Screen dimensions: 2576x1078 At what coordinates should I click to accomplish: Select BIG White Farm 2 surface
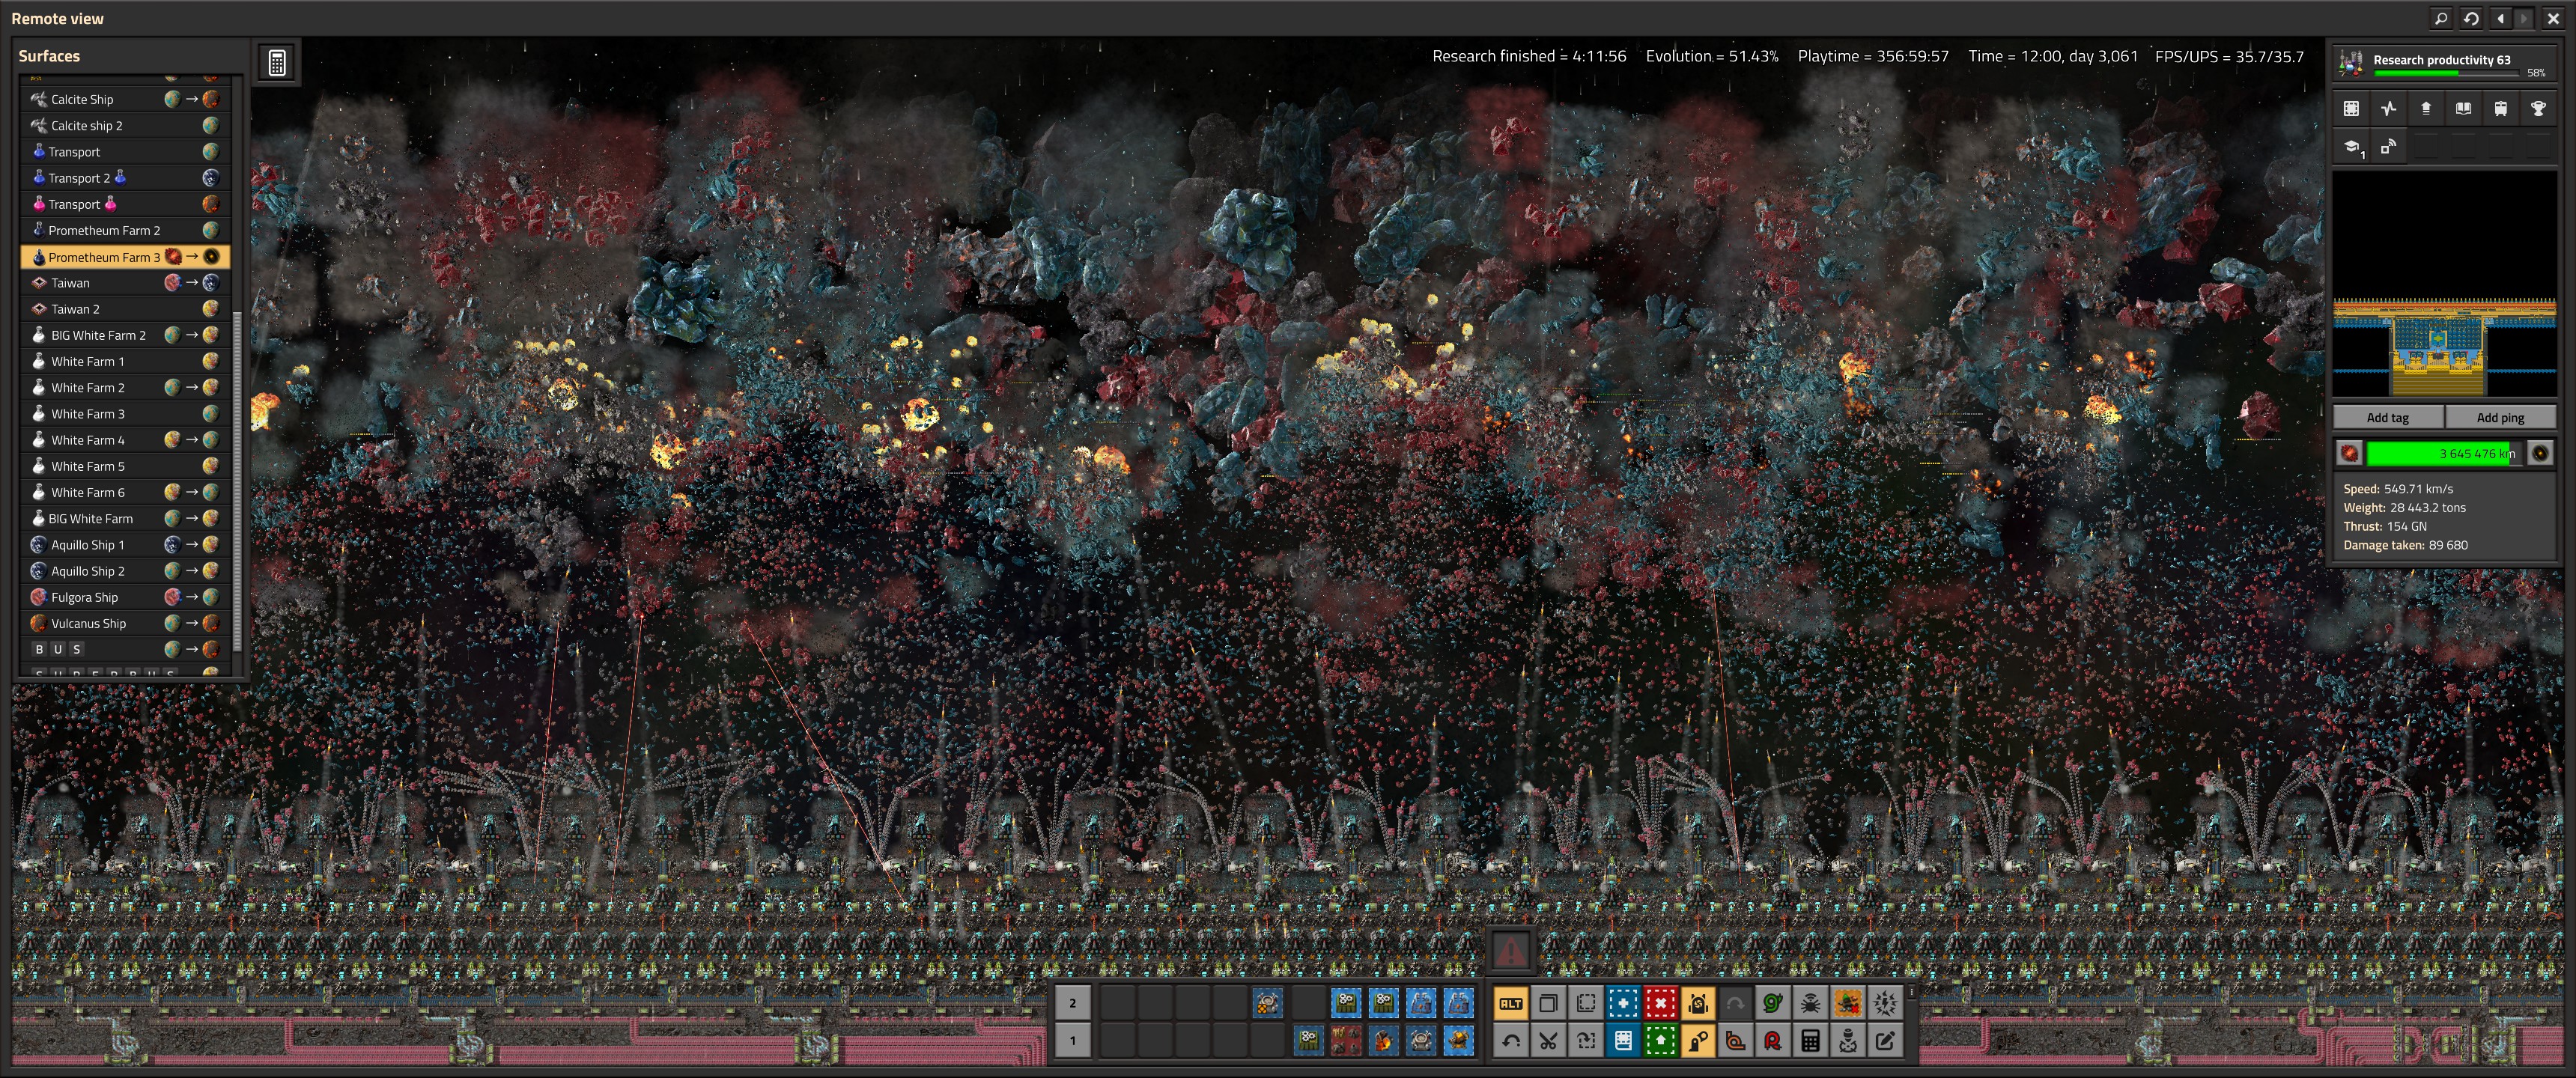click(125, 335)
